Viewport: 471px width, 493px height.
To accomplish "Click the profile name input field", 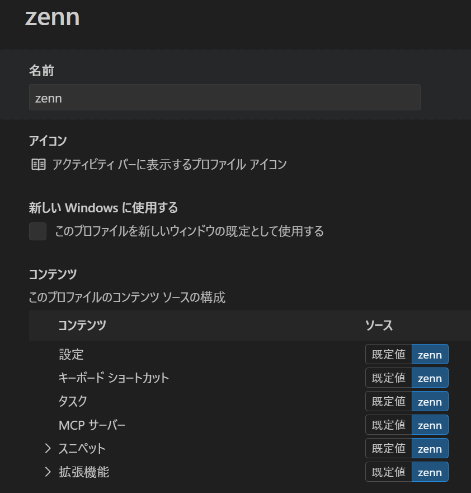I will pos(224,97).
